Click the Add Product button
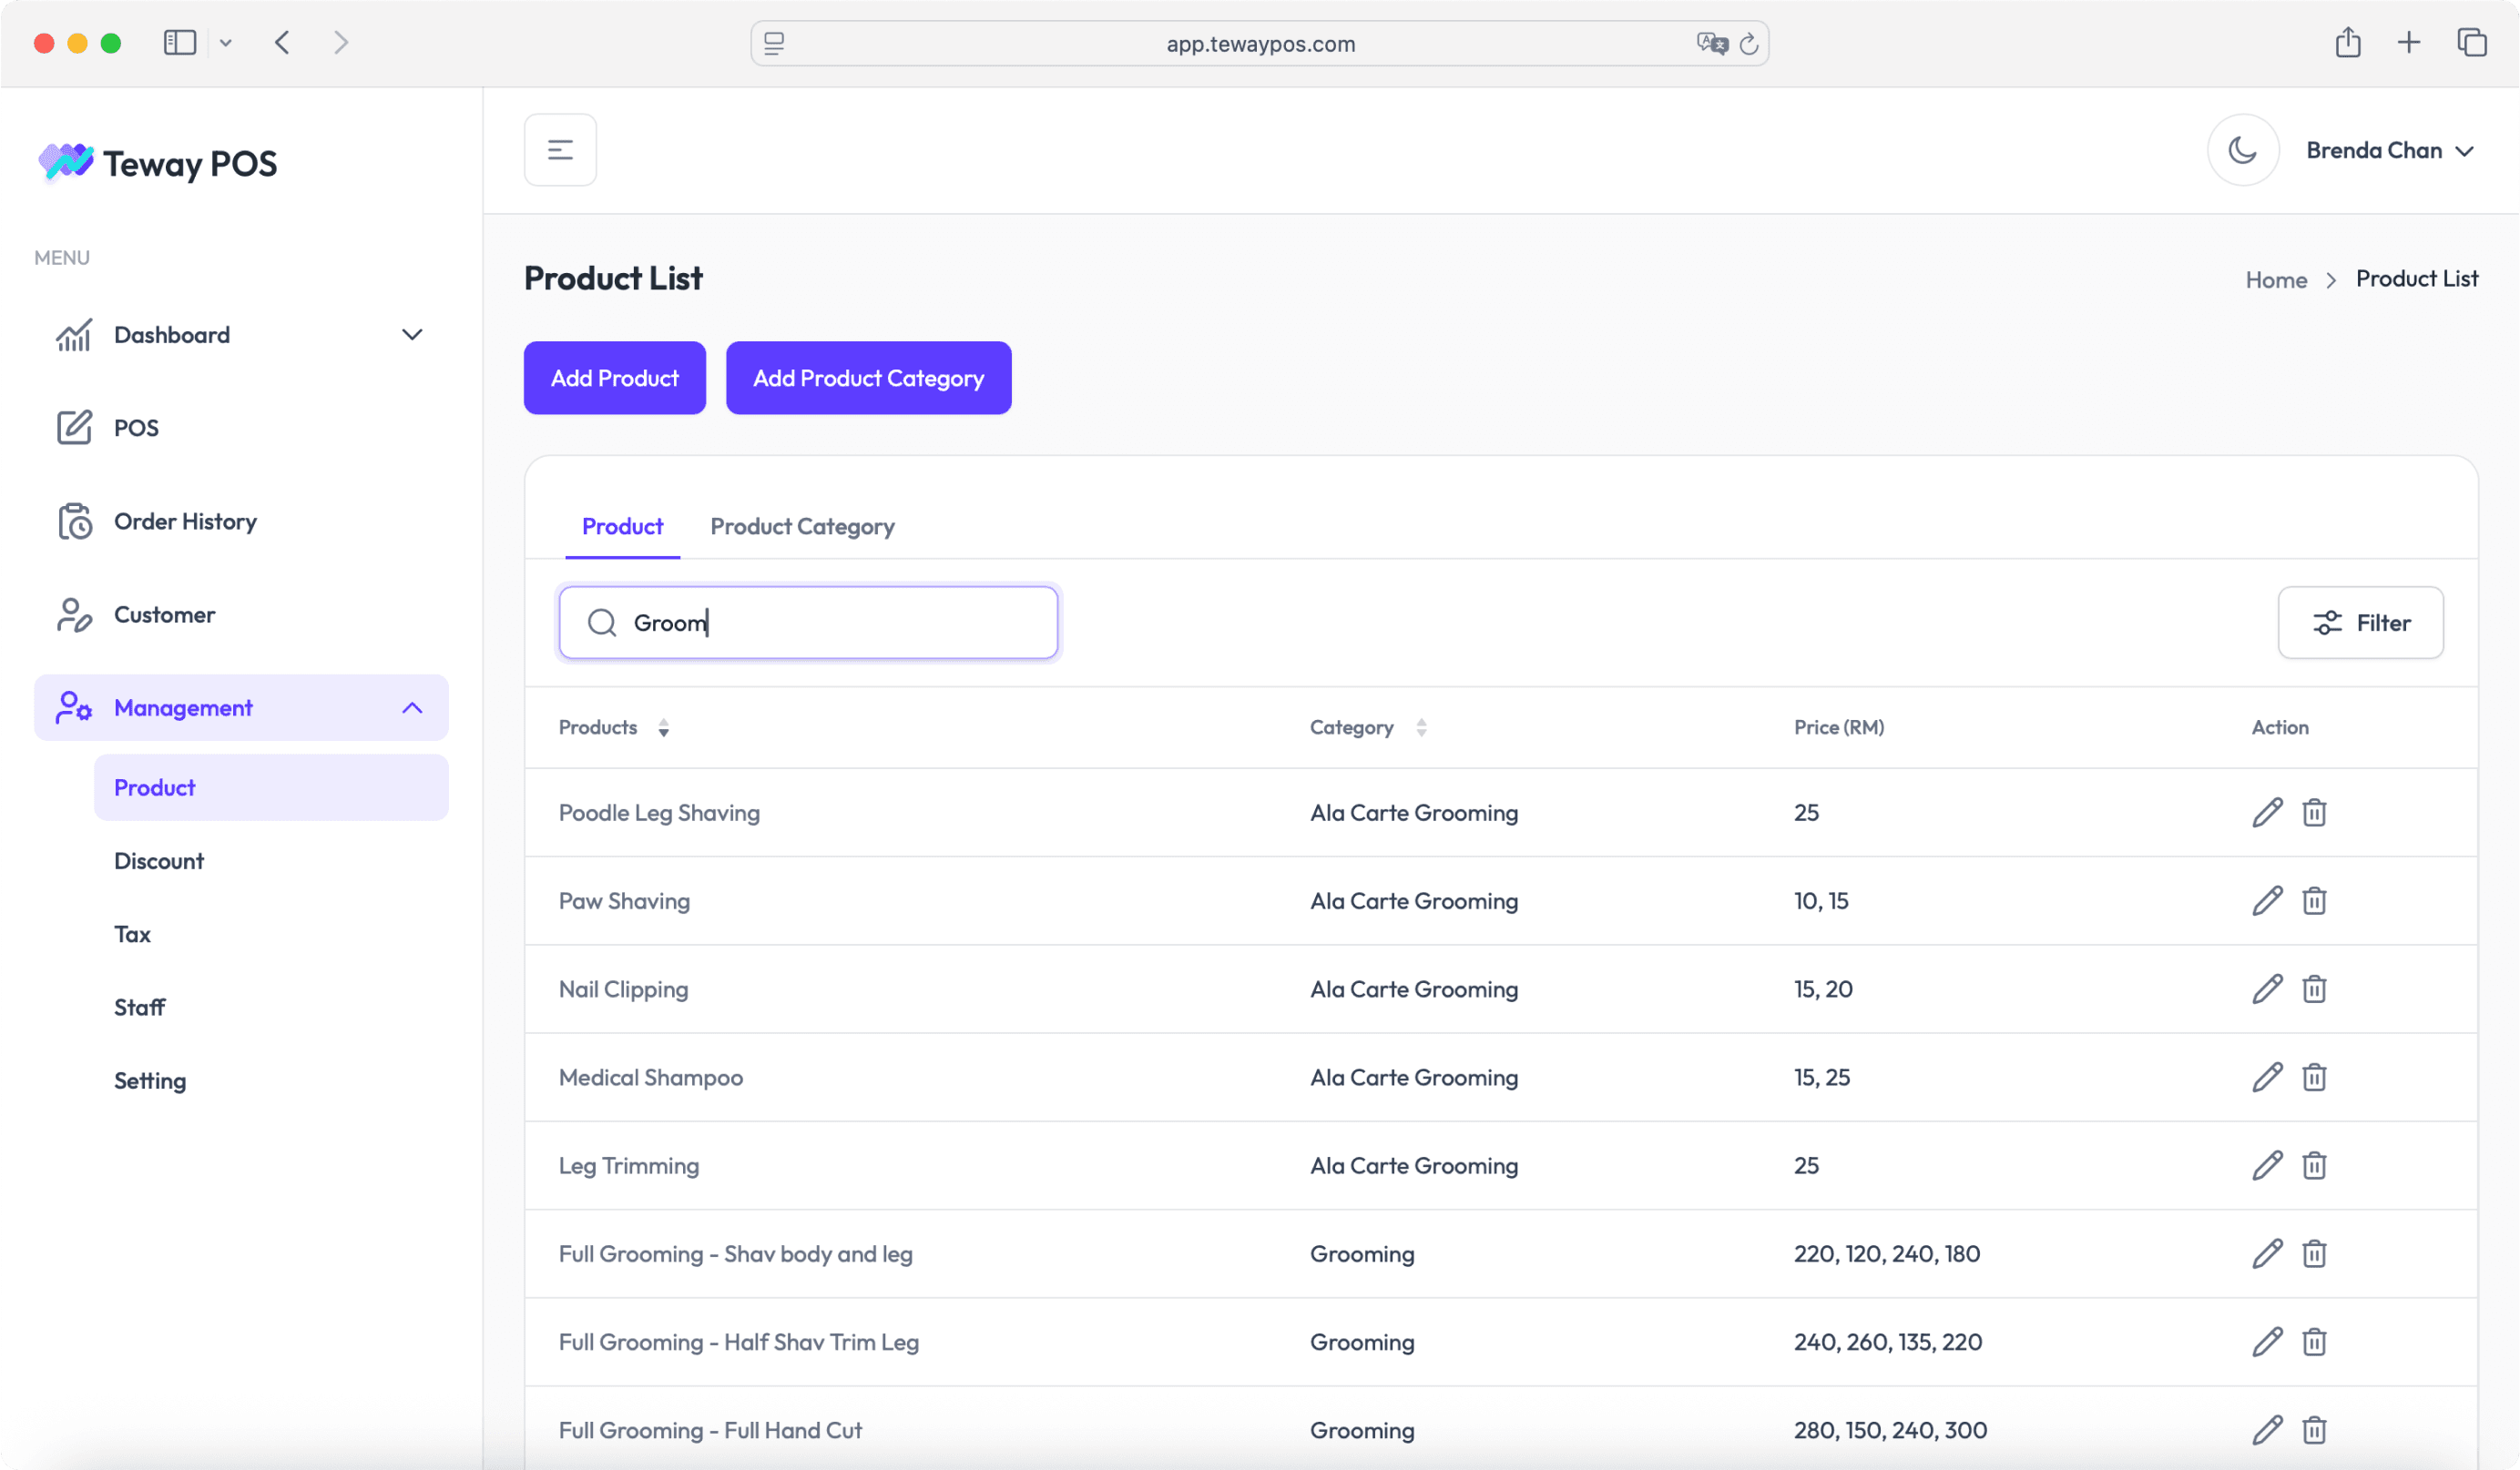 tap(614, 378)
